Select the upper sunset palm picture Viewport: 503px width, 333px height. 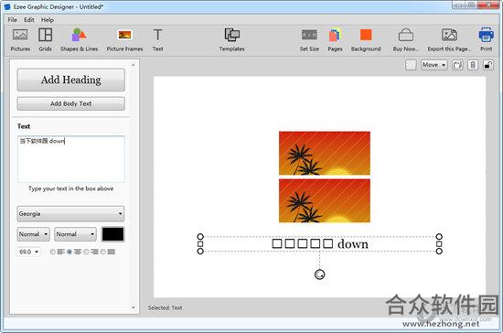point(325,154)
